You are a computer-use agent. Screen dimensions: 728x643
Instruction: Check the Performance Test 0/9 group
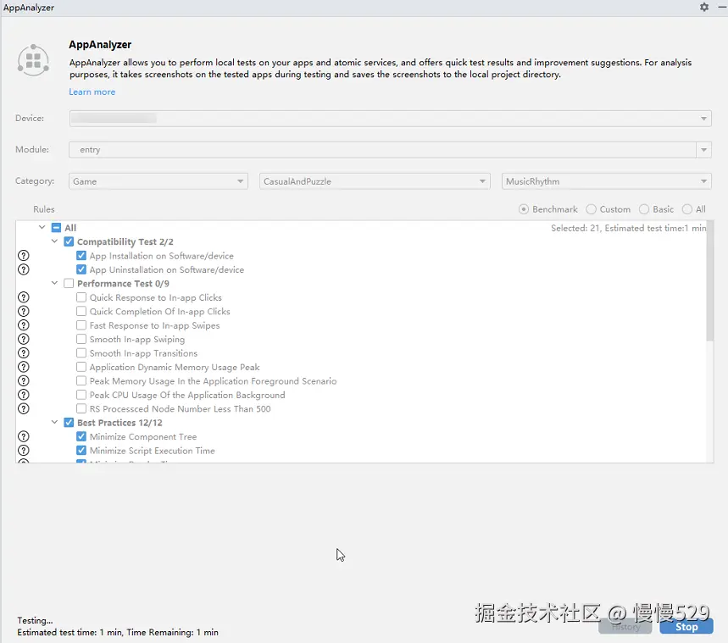(69, 283)
